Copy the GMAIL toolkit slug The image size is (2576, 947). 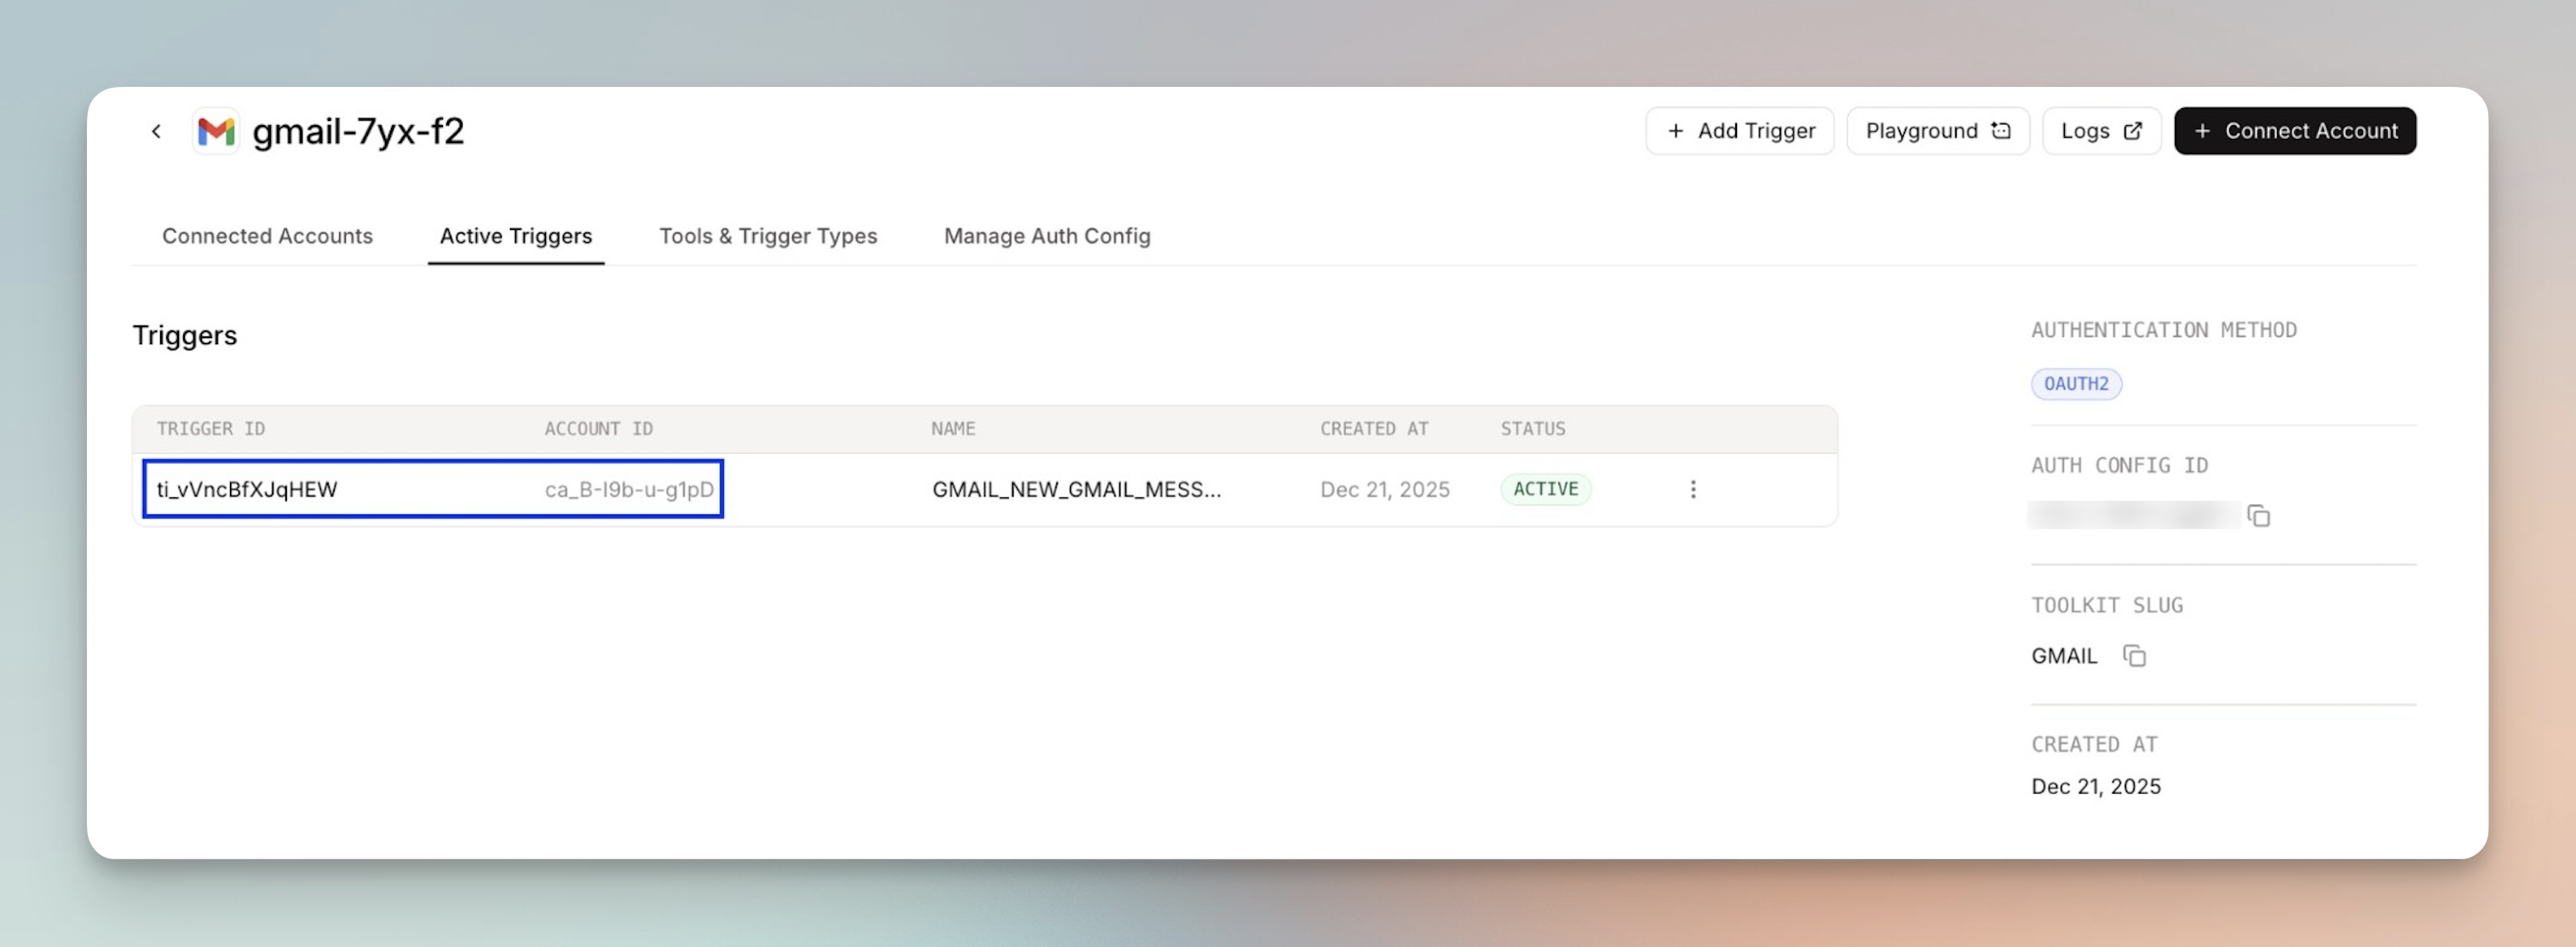2134,656
